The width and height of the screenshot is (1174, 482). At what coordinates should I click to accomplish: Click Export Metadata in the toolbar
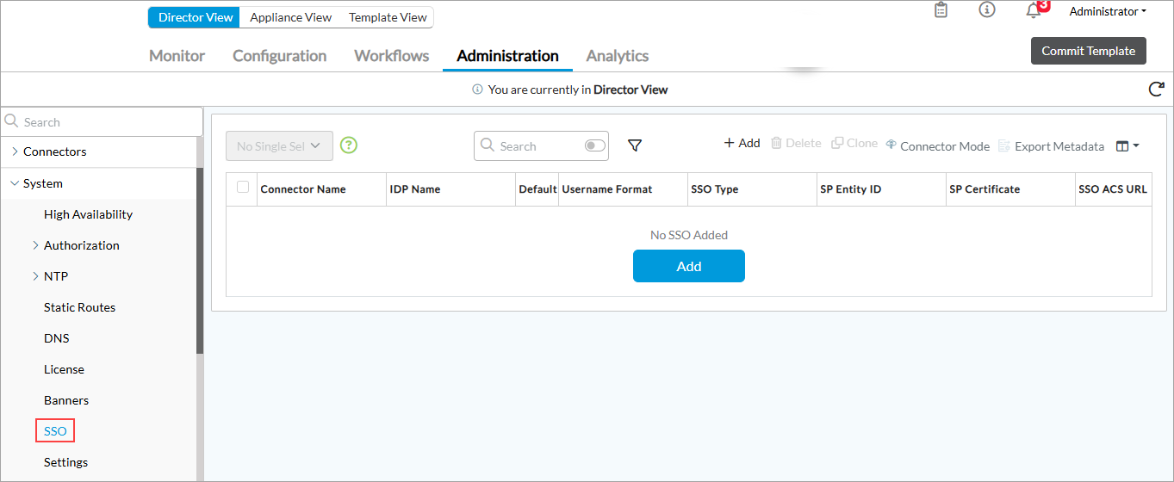[1051, 146]
